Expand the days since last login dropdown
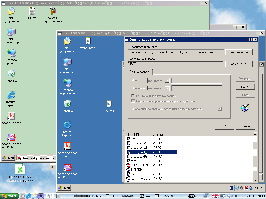The width and height of the screenshot is (266, 199). point(220,109)
